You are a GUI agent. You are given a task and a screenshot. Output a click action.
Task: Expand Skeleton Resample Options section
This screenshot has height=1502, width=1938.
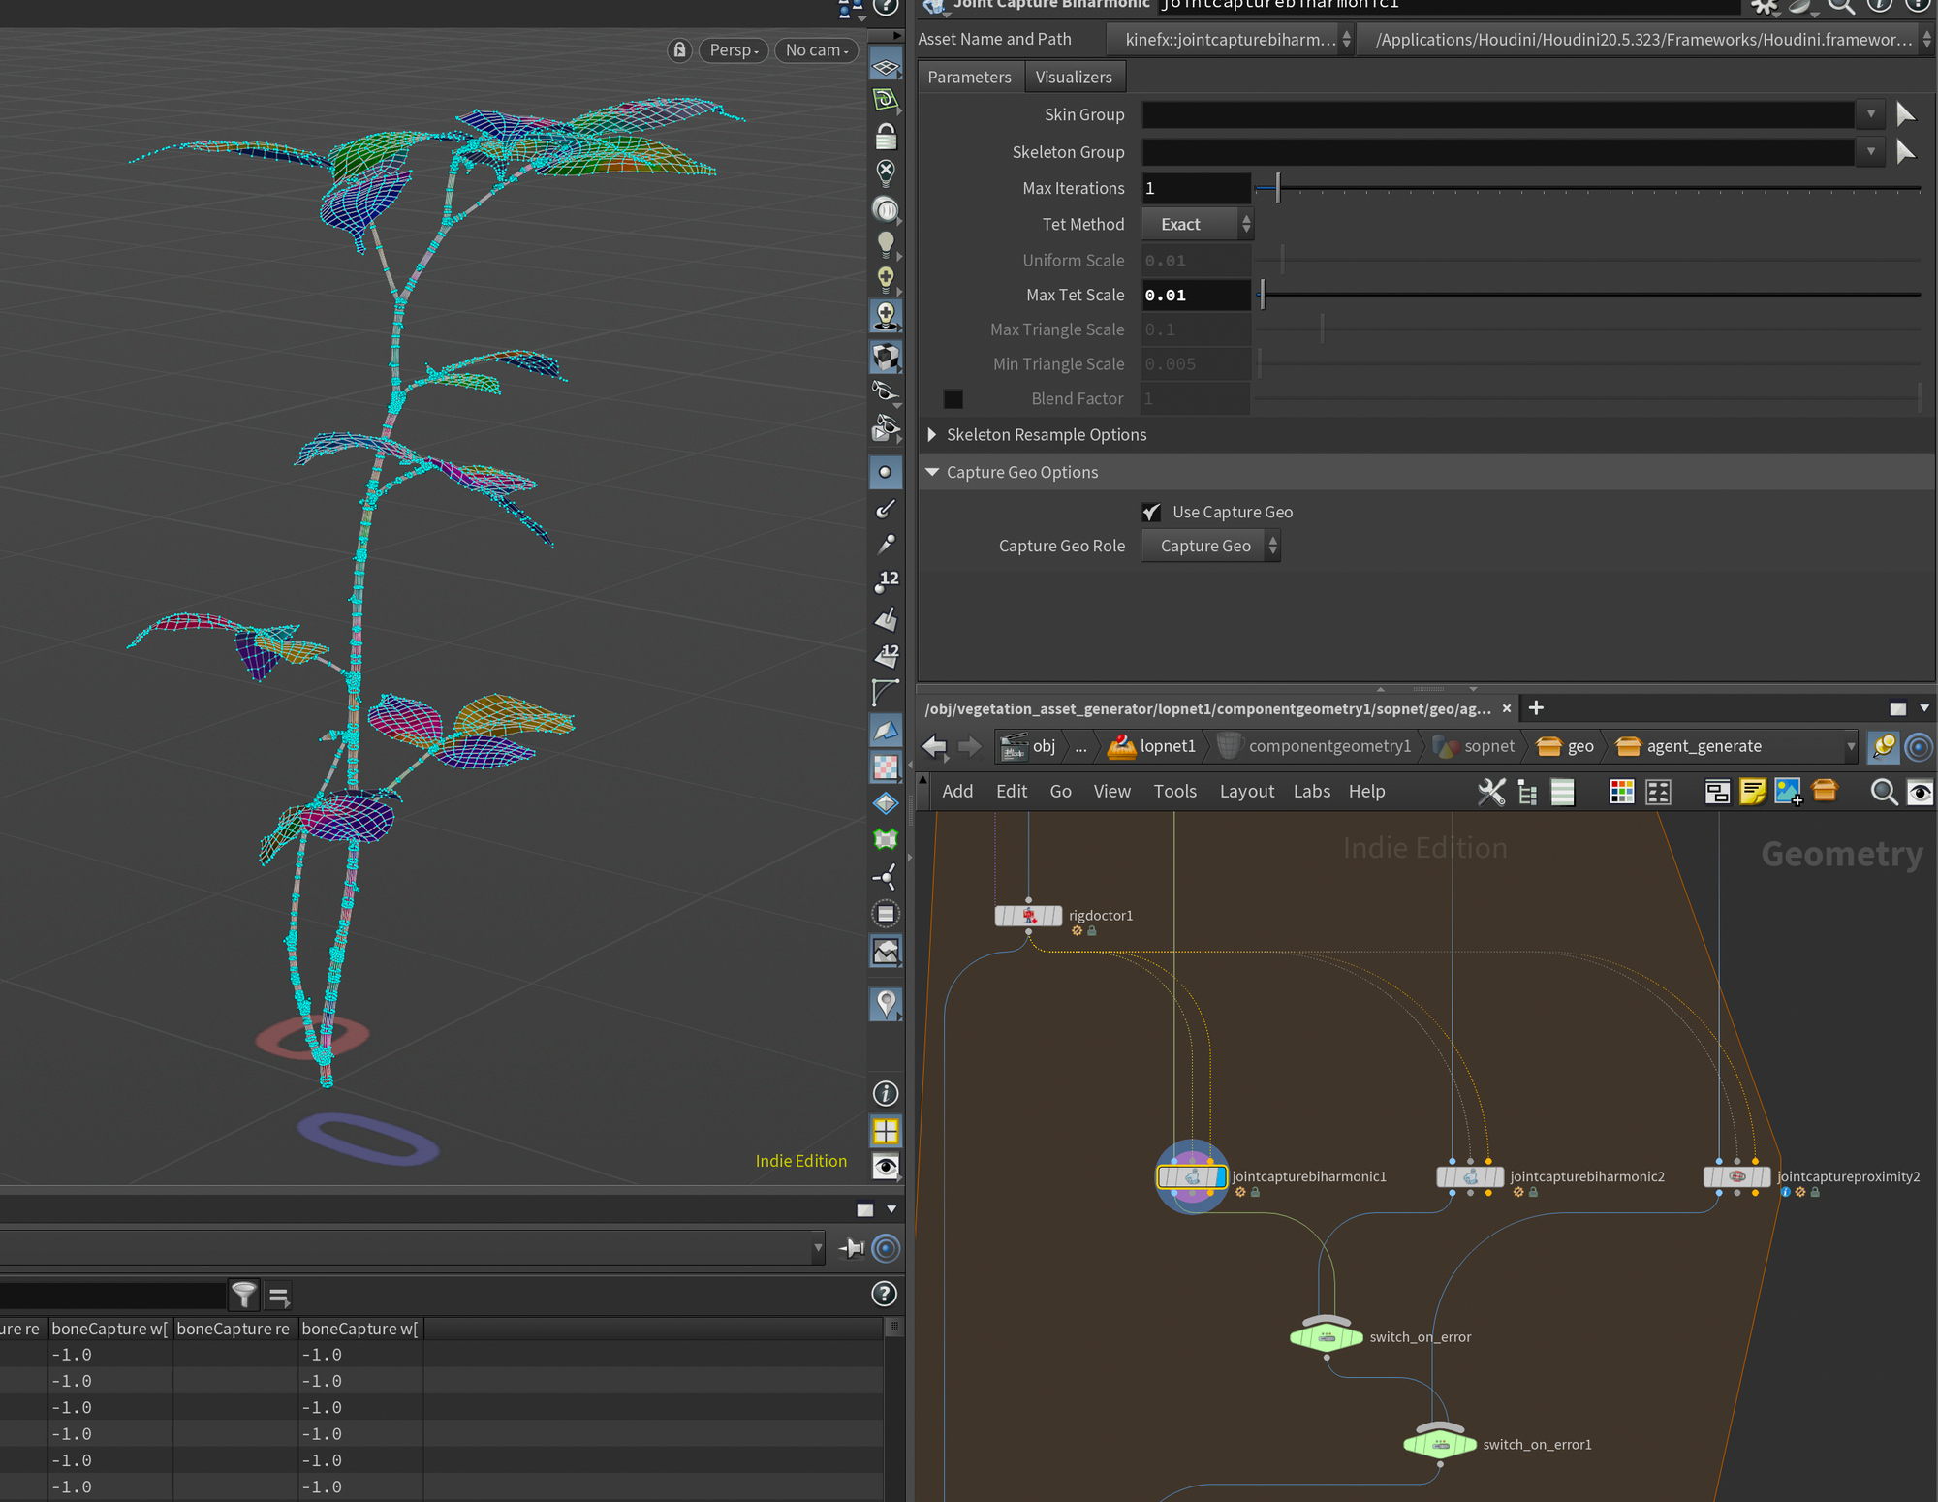[932, 435]
